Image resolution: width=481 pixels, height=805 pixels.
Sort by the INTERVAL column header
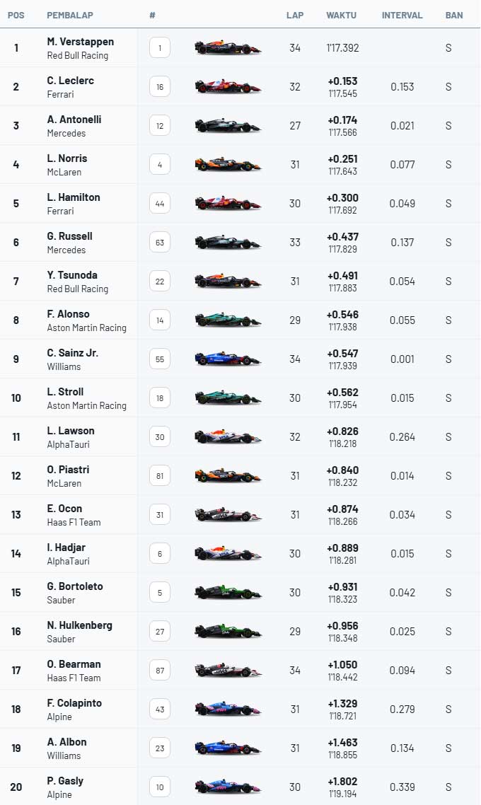click(x=402, y=16)
